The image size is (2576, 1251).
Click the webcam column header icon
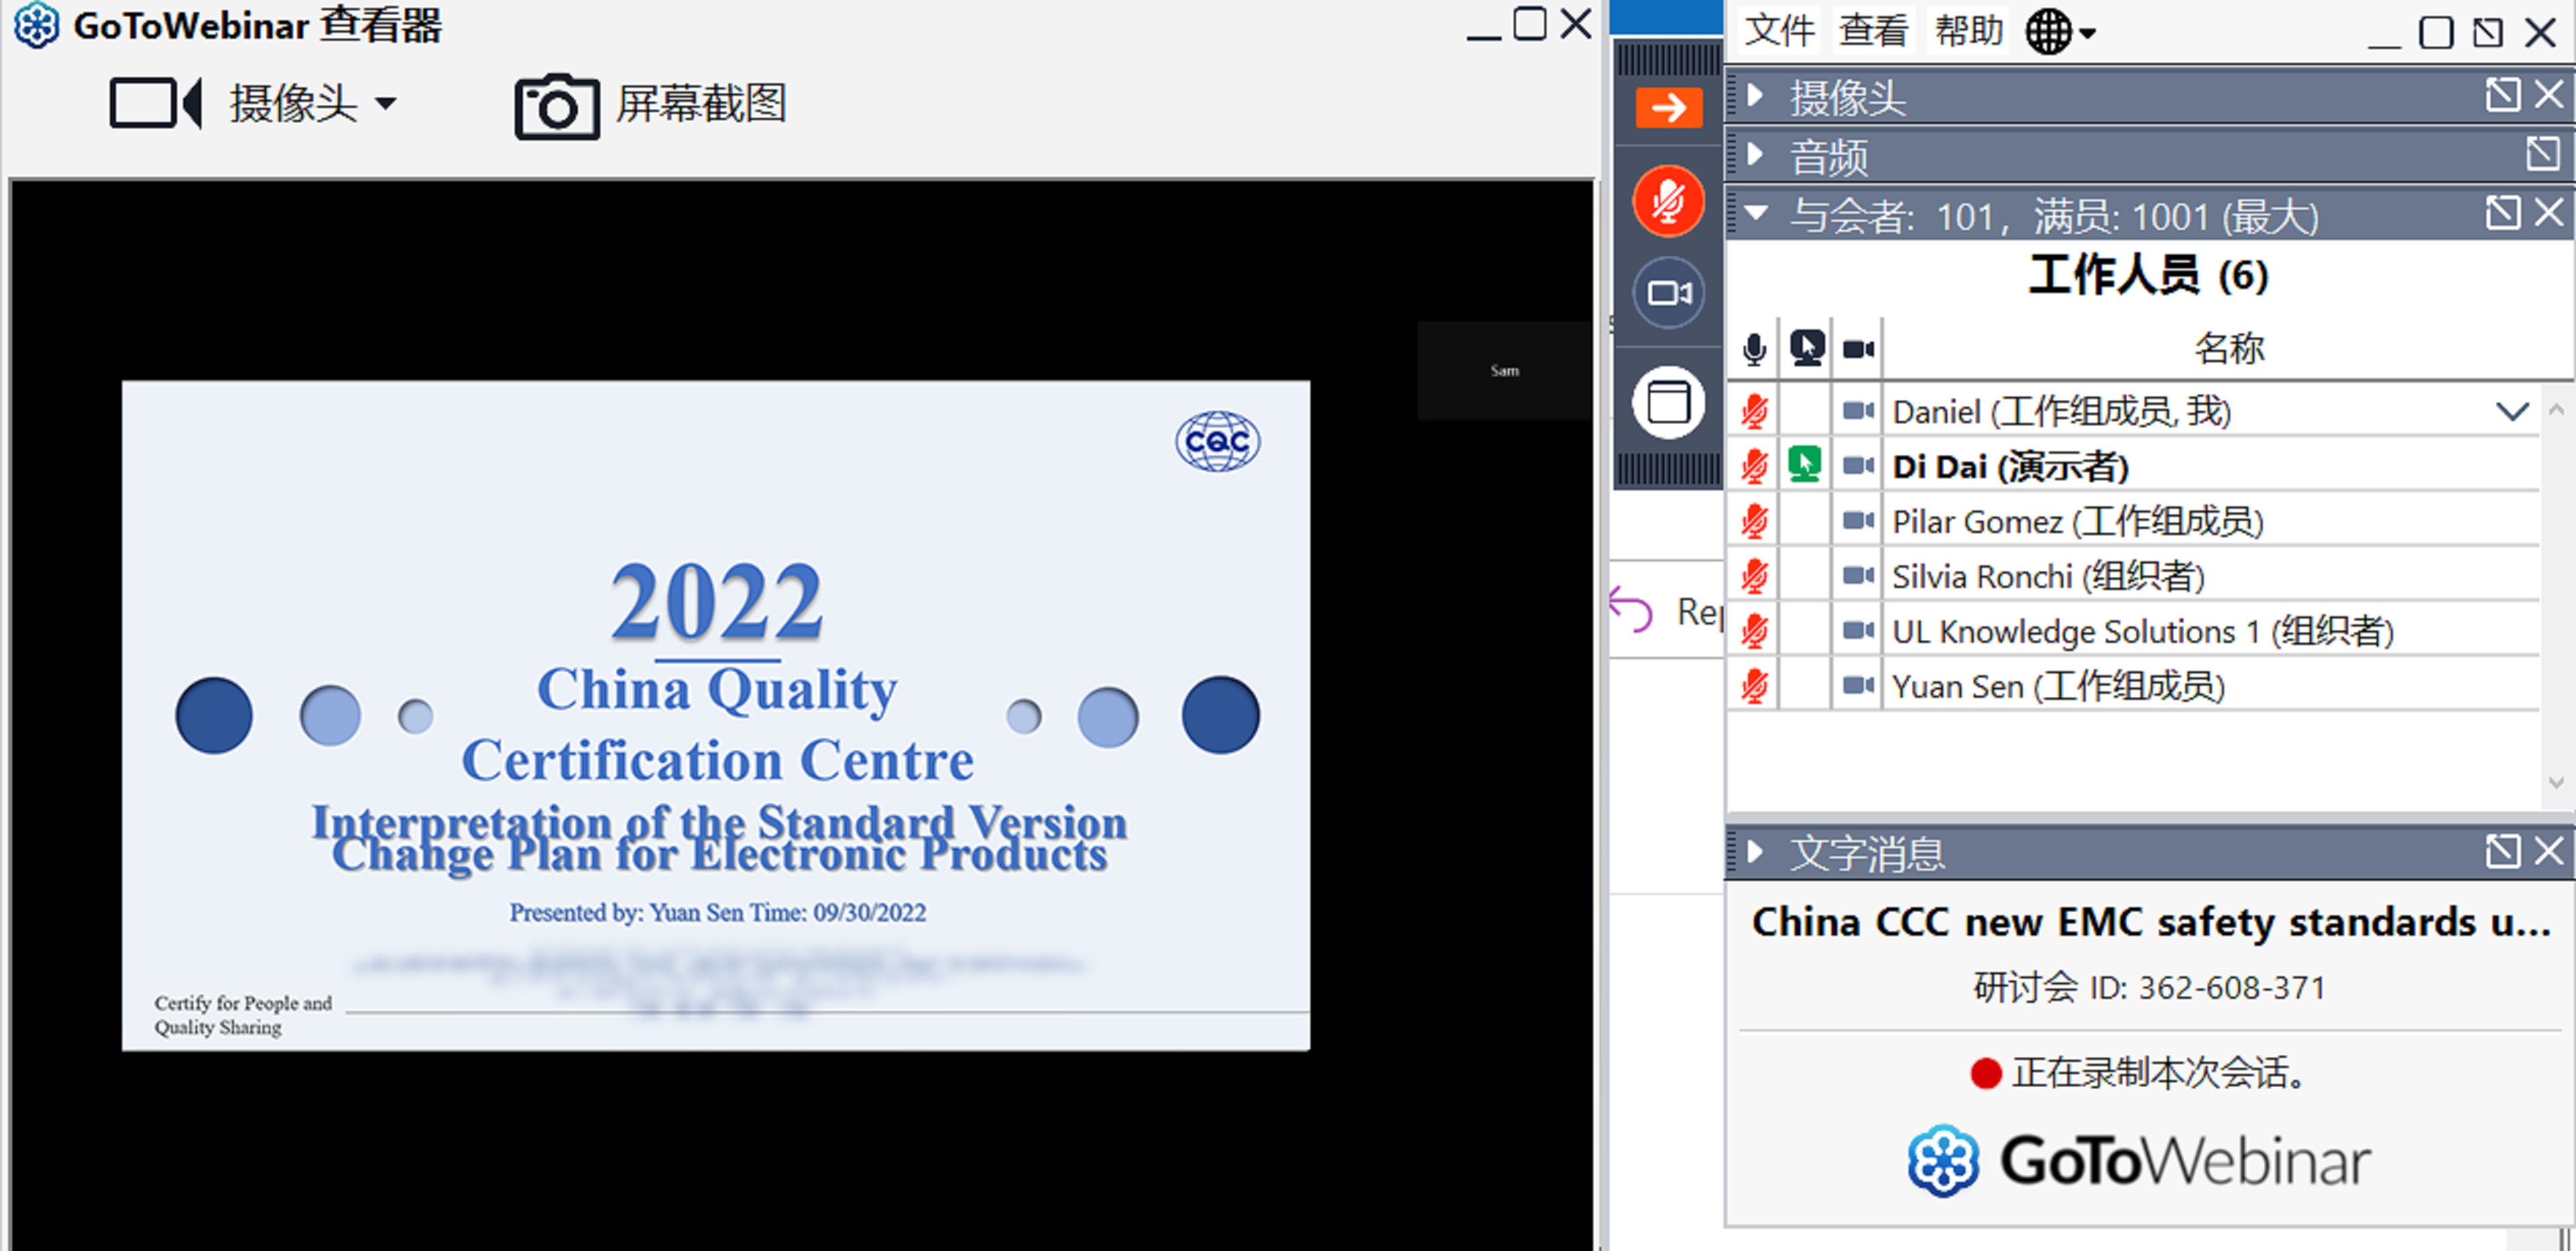1858,349
